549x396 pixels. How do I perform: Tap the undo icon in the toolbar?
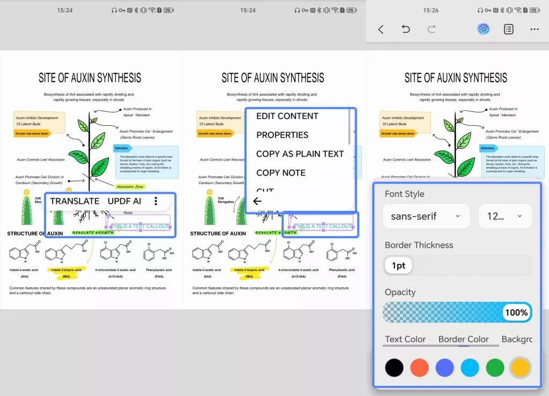[x=405, y=29]
